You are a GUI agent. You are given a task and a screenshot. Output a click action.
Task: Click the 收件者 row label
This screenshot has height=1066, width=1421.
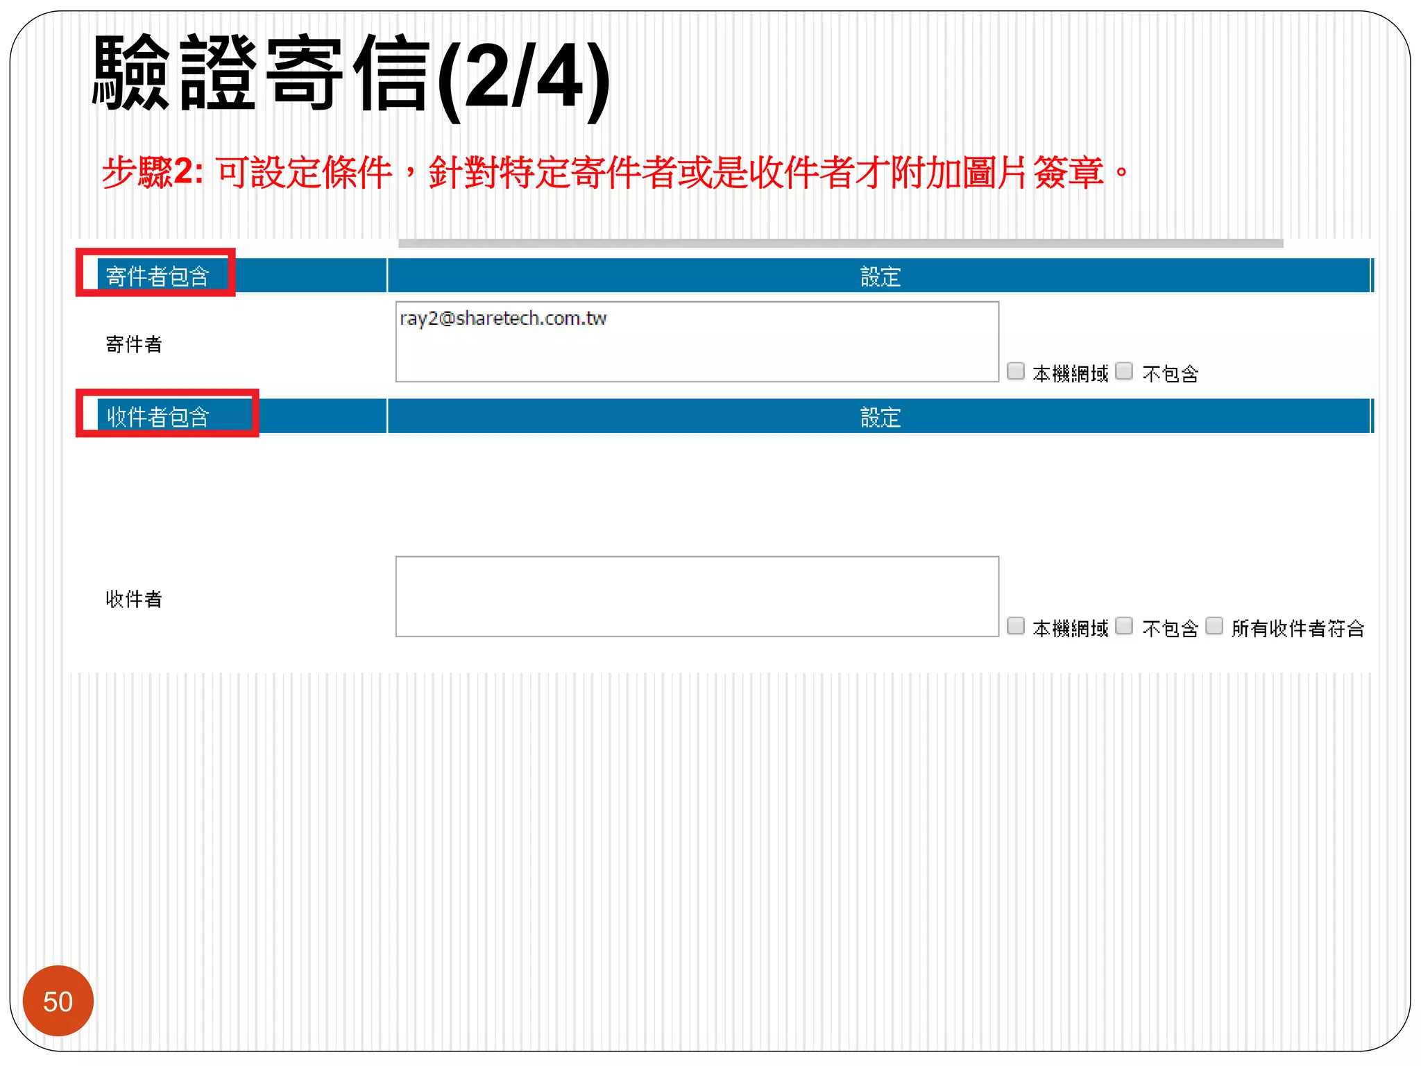point(134,599)
